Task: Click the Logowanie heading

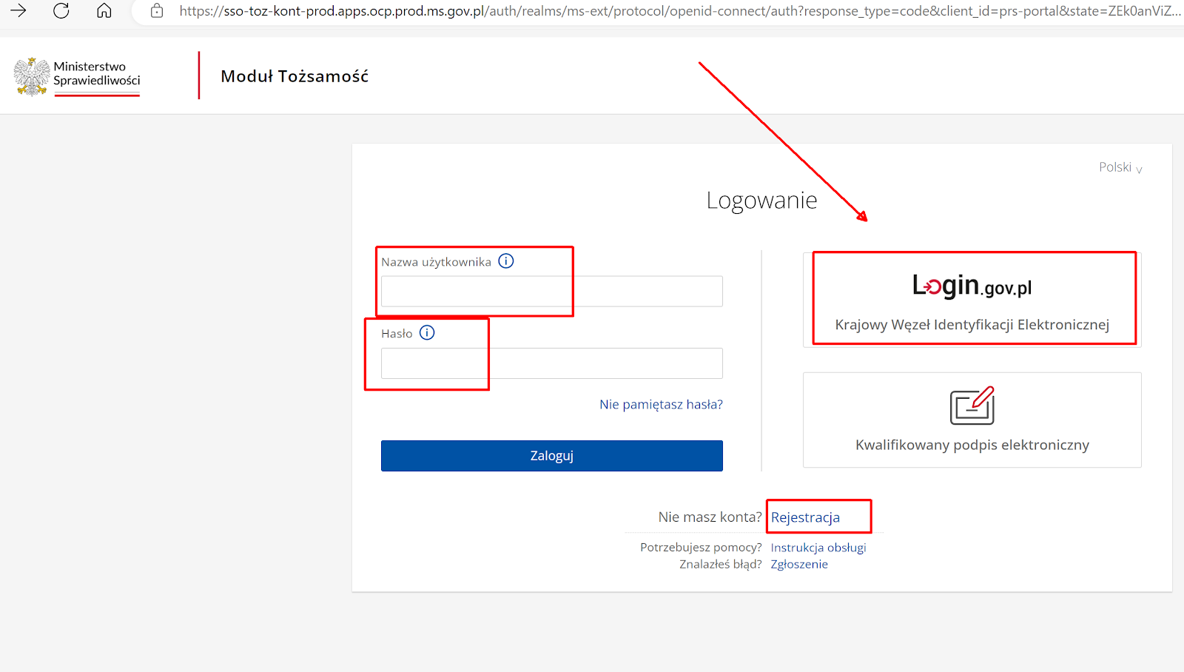Action: click(761, 201)
